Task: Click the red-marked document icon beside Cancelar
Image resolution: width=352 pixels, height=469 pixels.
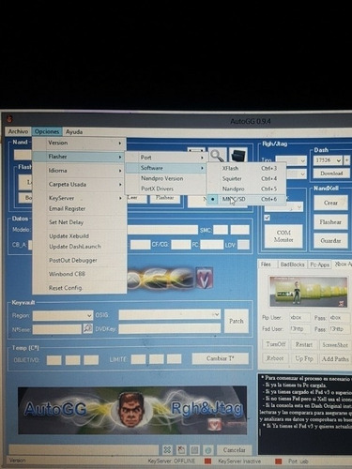Action: (181, 450)
